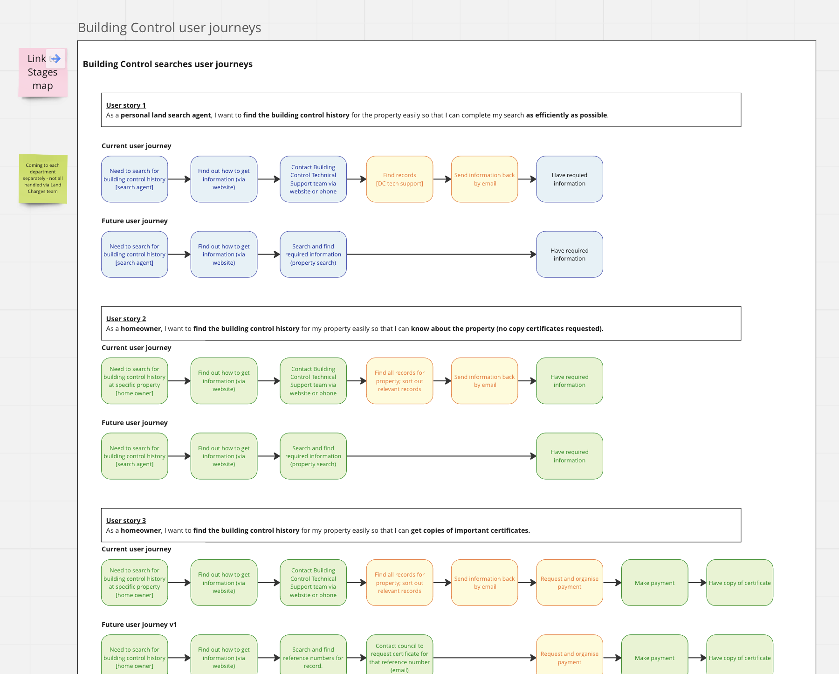
Task: Open the User story 2 description box
Action: [420, 323]
